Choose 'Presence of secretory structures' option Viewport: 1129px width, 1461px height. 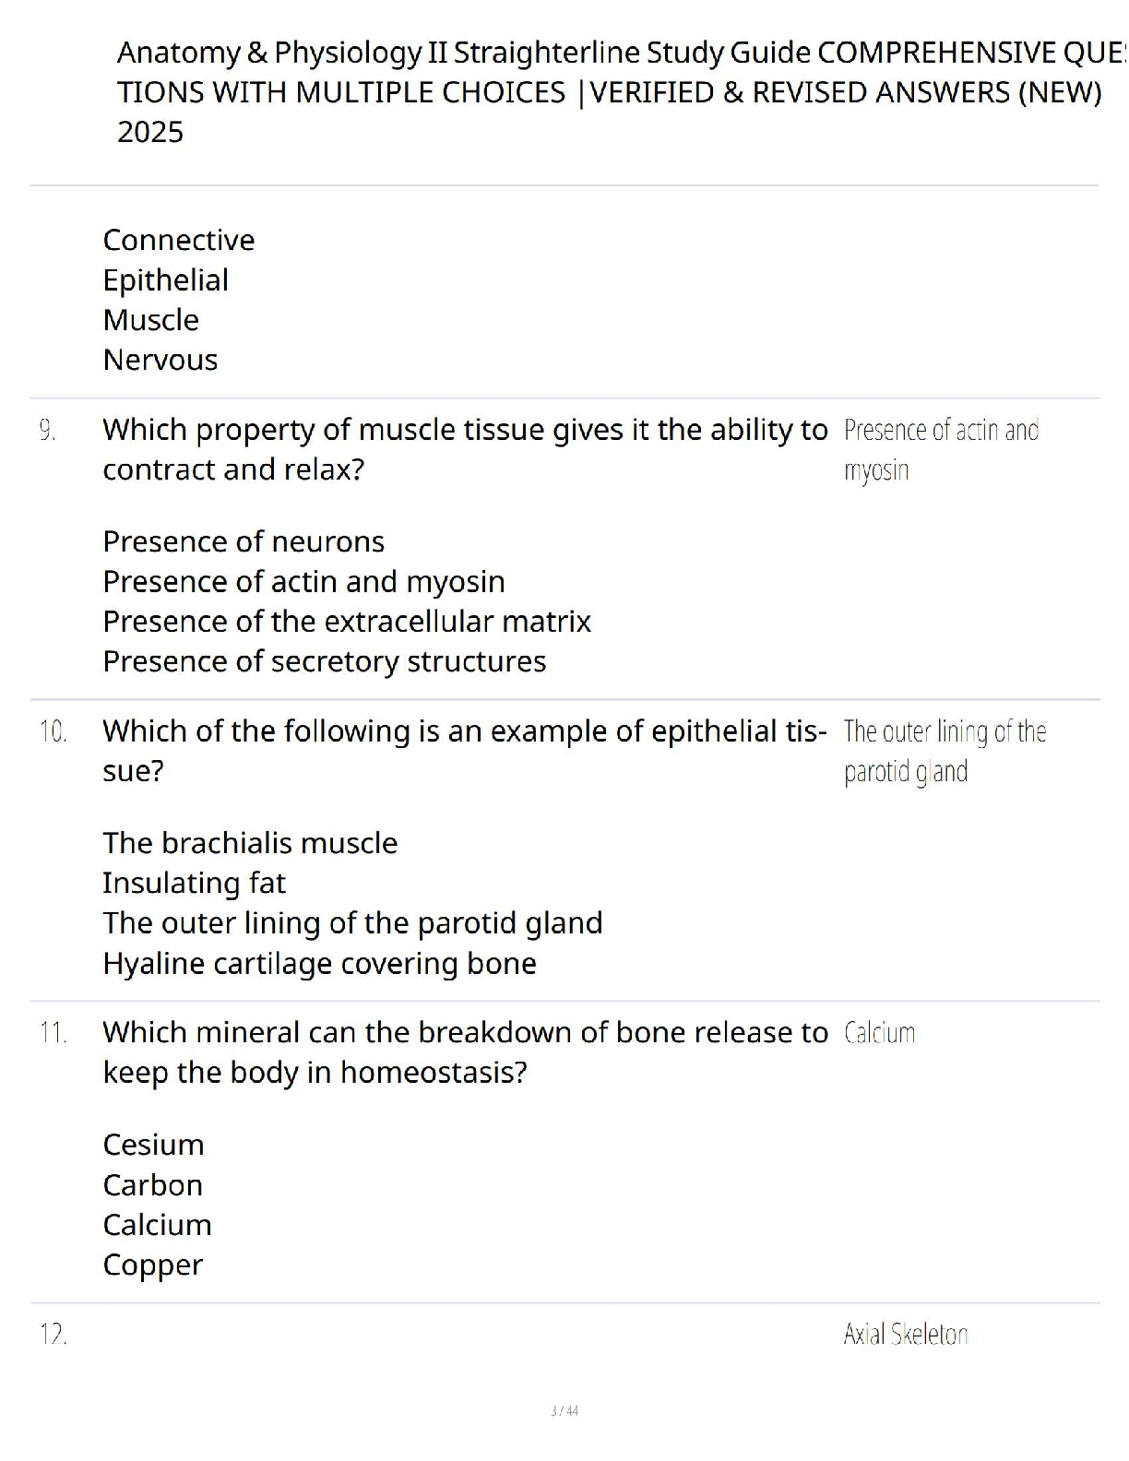point(325,661)
